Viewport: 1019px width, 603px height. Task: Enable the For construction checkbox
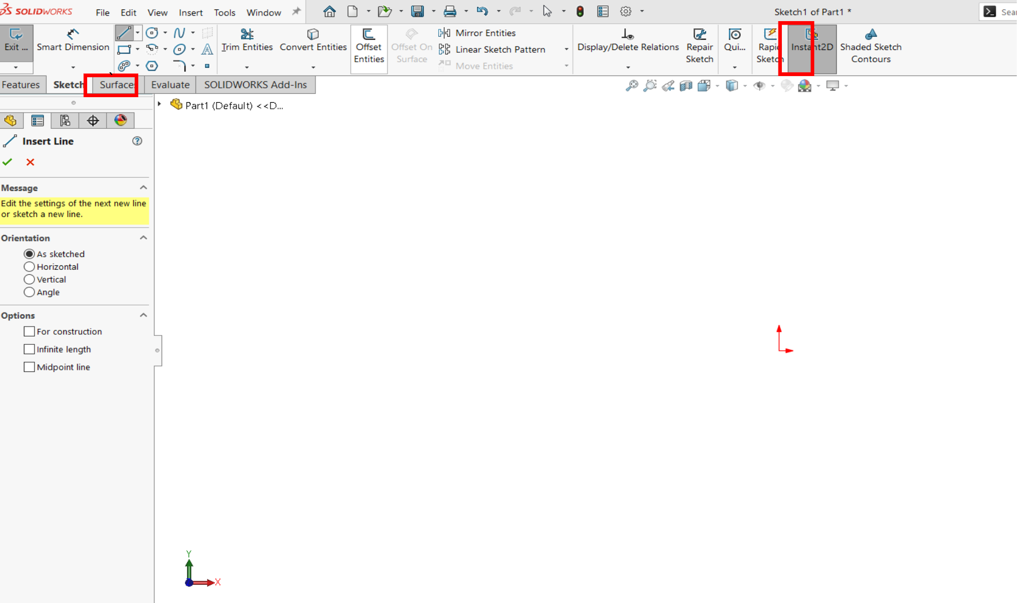click(x=29, y=331)
